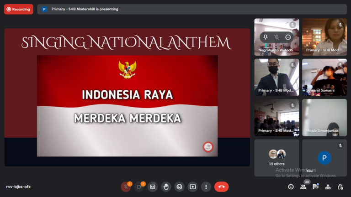The width and height of the screenshot is (351, 197).
Task: Click the presented Indonesia Raya slide
Action: pyautogui.click(x=127, y=105)
